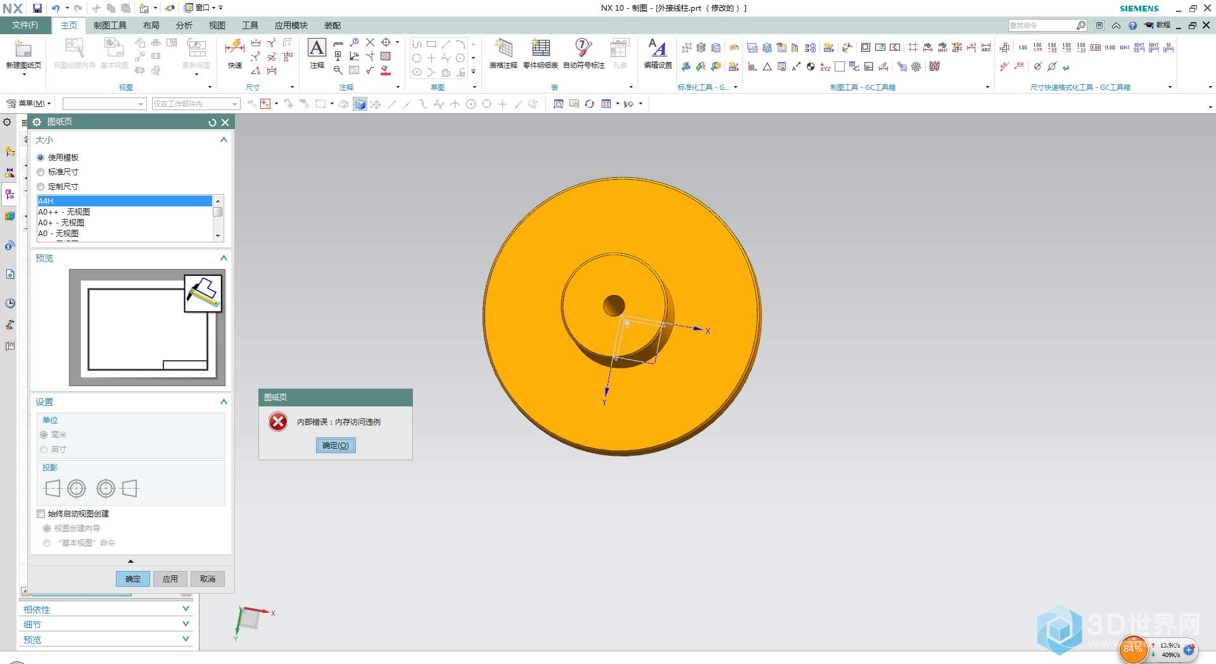Click the template list scrollbar down arrow
Screen dimensions: 1216x664
tap(218, 236)
